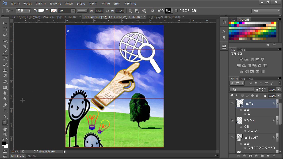This screenshot has width=283, height=159.
Task: Hide the top selected layer with its eye icon
Action: [x=232, y=103]
